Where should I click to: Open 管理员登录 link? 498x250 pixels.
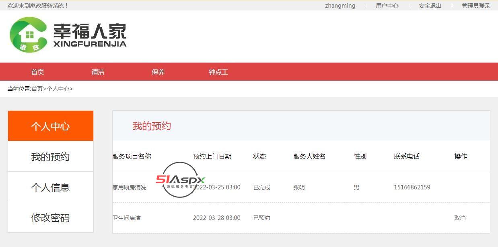476,6
